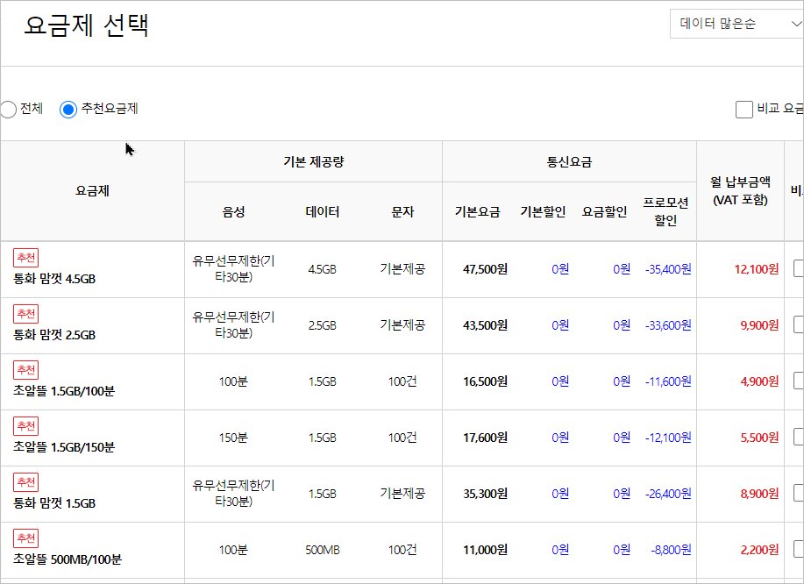Click the 기본요금 column header
Image resolution: width=804 pixels, height=584 pixels.
coord(477,212)
